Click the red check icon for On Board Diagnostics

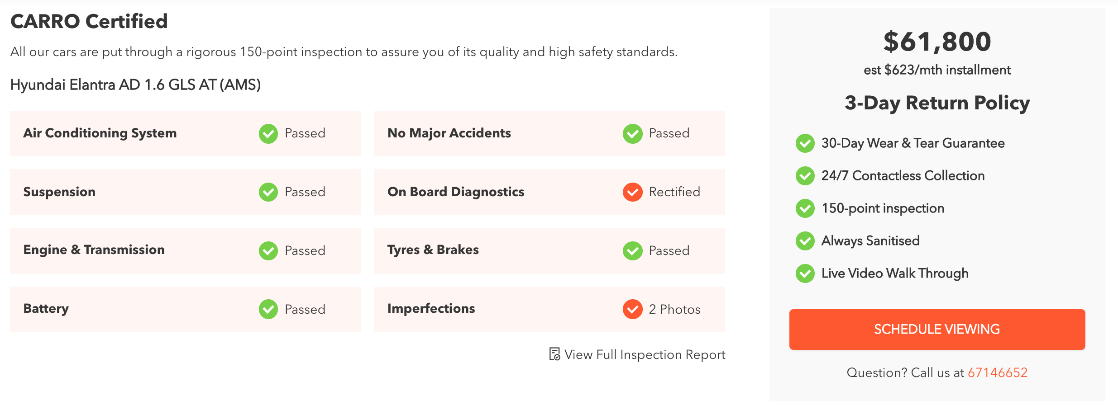pyautogui.click(x=633, y=192)
